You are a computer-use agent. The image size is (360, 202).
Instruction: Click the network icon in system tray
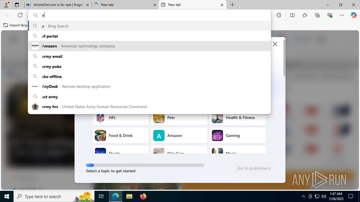(x=317, y=196)
